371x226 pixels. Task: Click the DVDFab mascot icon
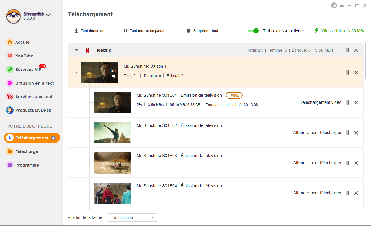[x=10, y=110]
